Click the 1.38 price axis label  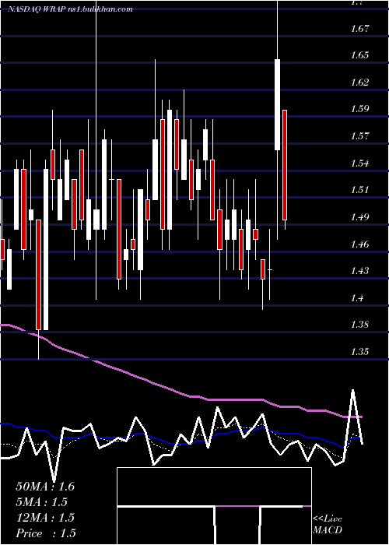click(x=359, y=325)
